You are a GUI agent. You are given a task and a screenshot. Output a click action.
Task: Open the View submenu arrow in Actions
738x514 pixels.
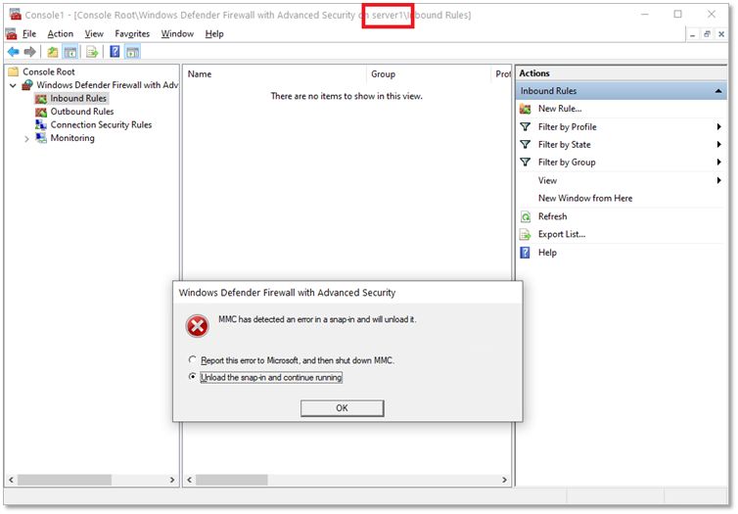(x=718, y=180)
